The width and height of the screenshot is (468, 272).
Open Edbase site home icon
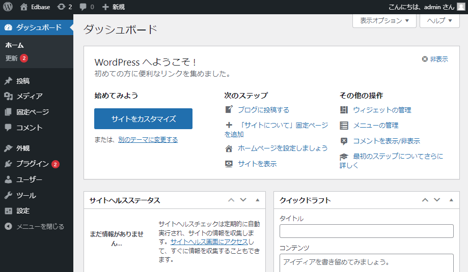click(24, 7)
